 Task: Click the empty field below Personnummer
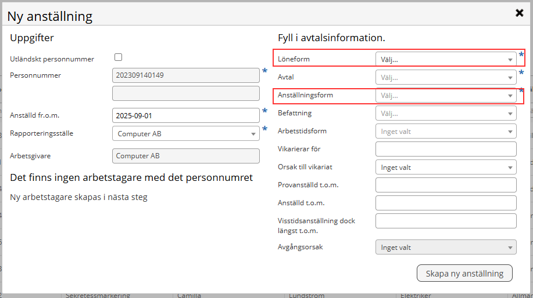(x=185, y=93)
